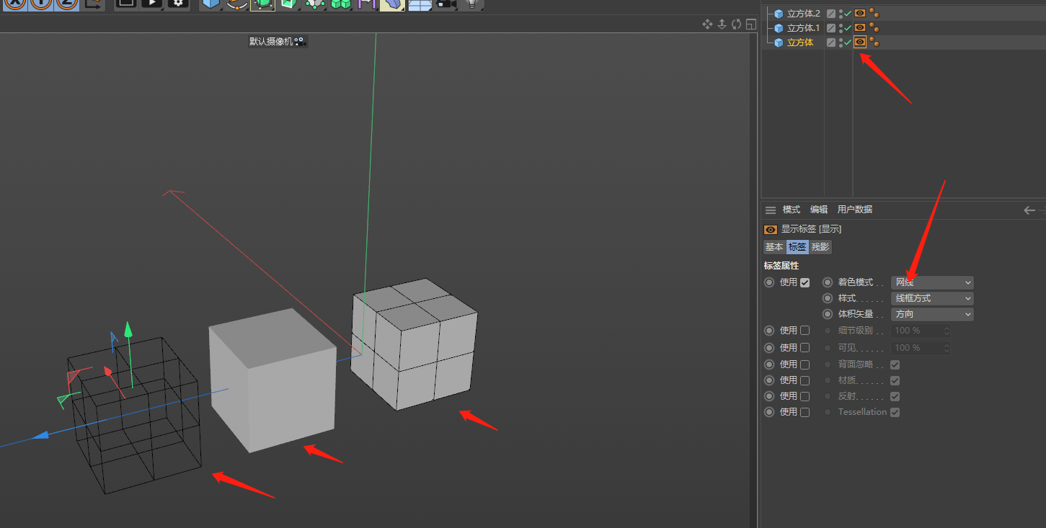Select Phong tag on 立方体.1

[x=874, y=27]
